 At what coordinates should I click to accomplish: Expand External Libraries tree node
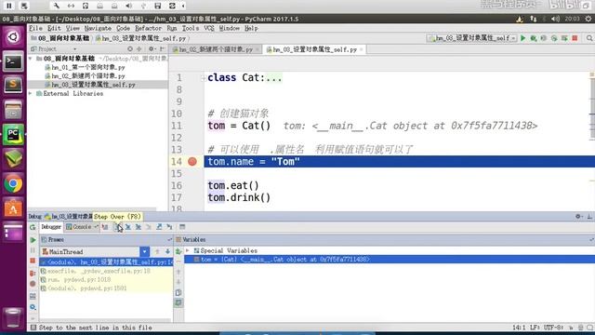(x=31, y=93)
